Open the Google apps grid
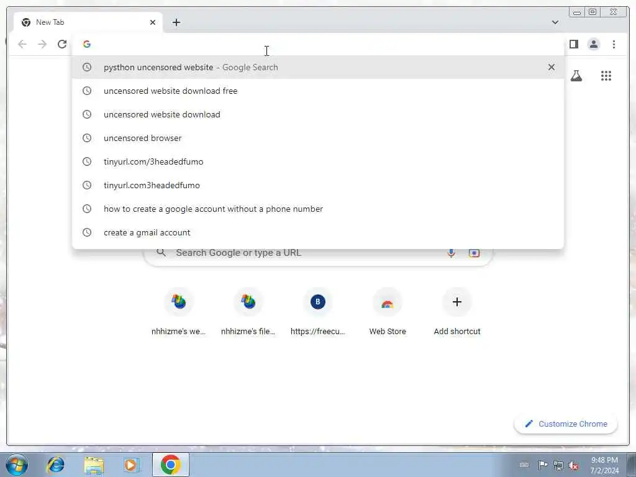 pyautogui.click(x=606, y=76)
